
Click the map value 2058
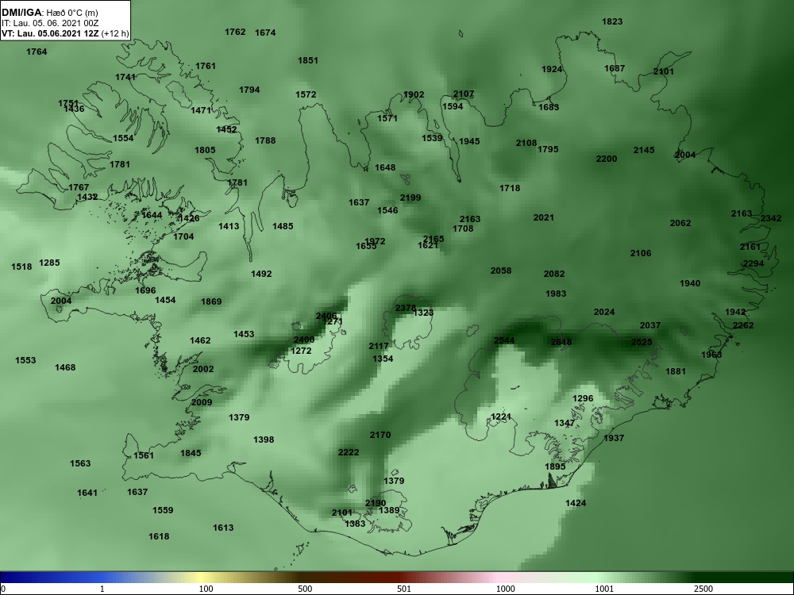[501, 271]
